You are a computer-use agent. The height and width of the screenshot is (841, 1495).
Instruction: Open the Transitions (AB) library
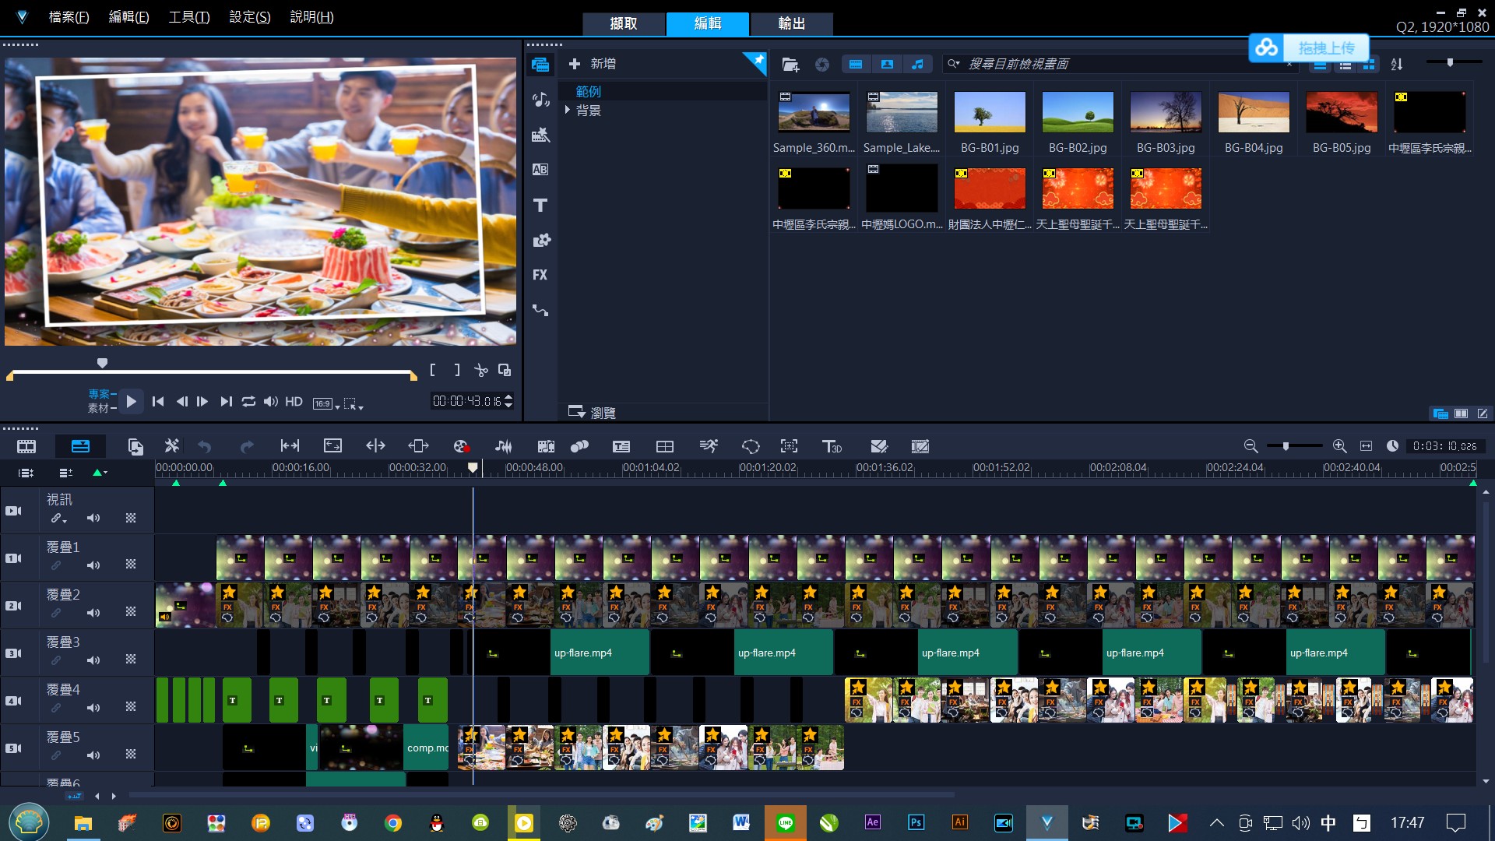click(540, 170)
